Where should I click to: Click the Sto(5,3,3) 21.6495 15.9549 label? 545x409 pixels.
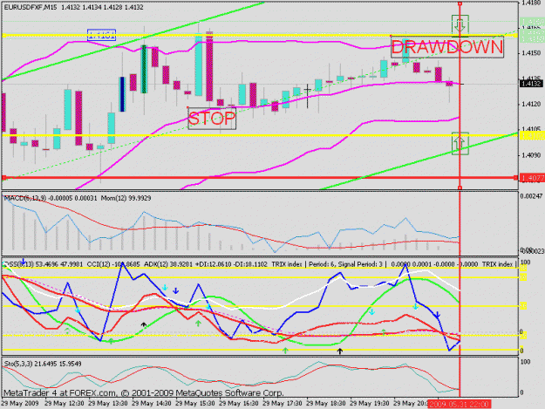[43, 364]
